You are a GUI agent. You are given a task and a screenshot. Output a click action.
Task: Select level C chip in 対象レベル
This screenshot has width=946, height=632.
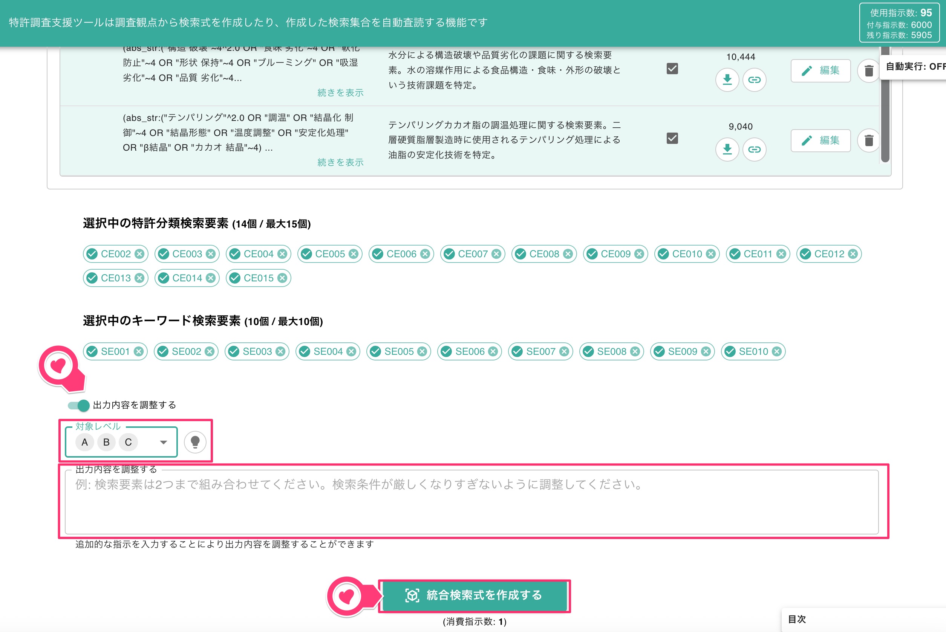click(128, 443)
